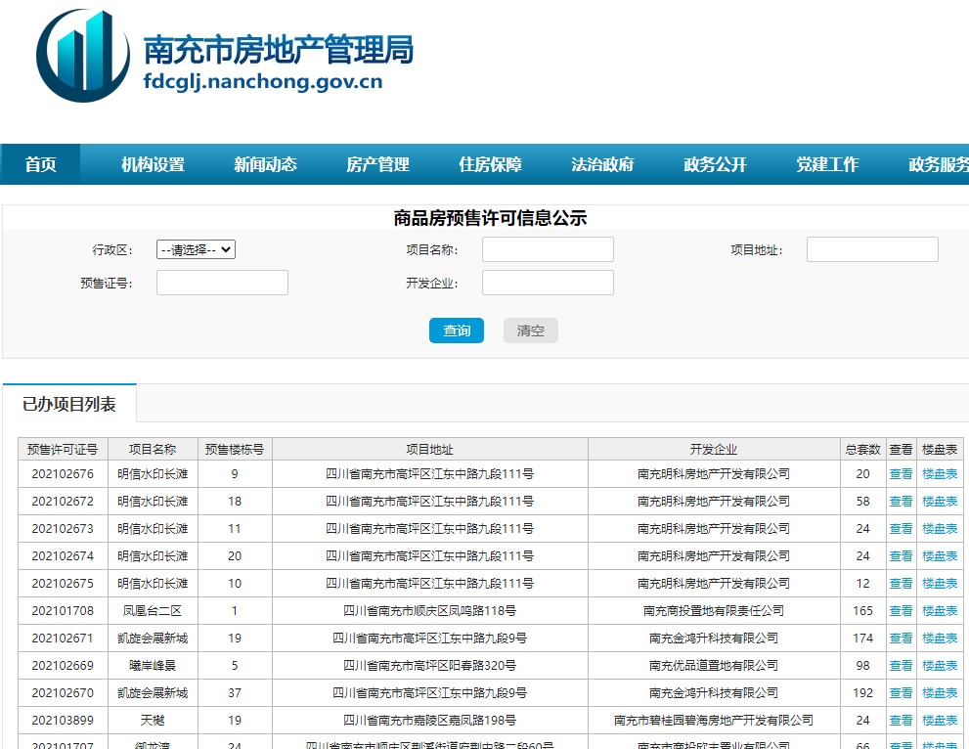Click 查看 for 凤凰台二区 row
The height and width of the screenshot is (749, 969).
click(x=901, y=610)
